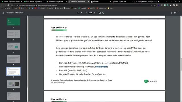Open the tab search dropdown arrow
Viewport: 182px width, 102px height.
pos(167,2)
